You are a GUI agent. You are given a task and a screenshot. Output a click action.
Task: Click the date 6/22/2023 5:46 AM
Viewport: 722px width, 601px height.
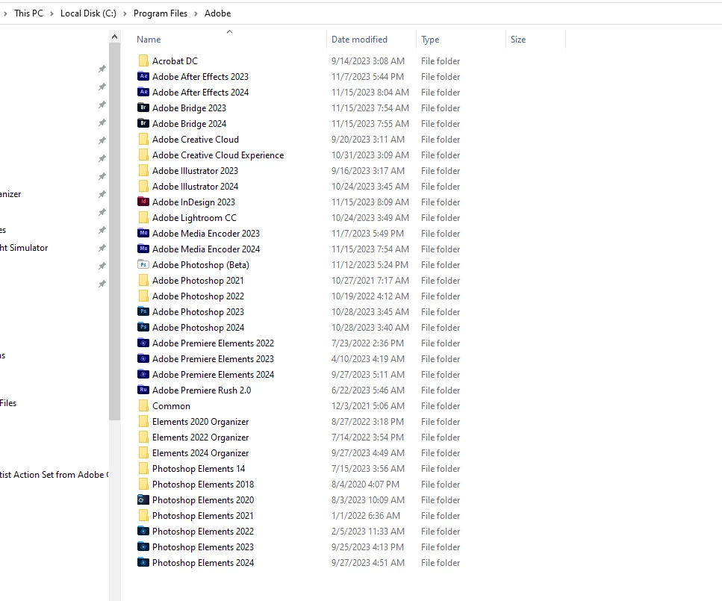coord(368,390)
